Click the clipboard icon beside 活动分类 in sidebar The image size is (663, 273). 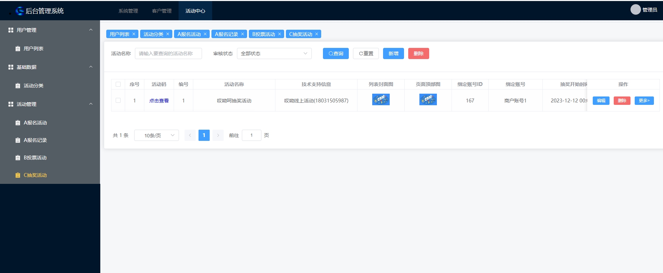click(18, 86)
